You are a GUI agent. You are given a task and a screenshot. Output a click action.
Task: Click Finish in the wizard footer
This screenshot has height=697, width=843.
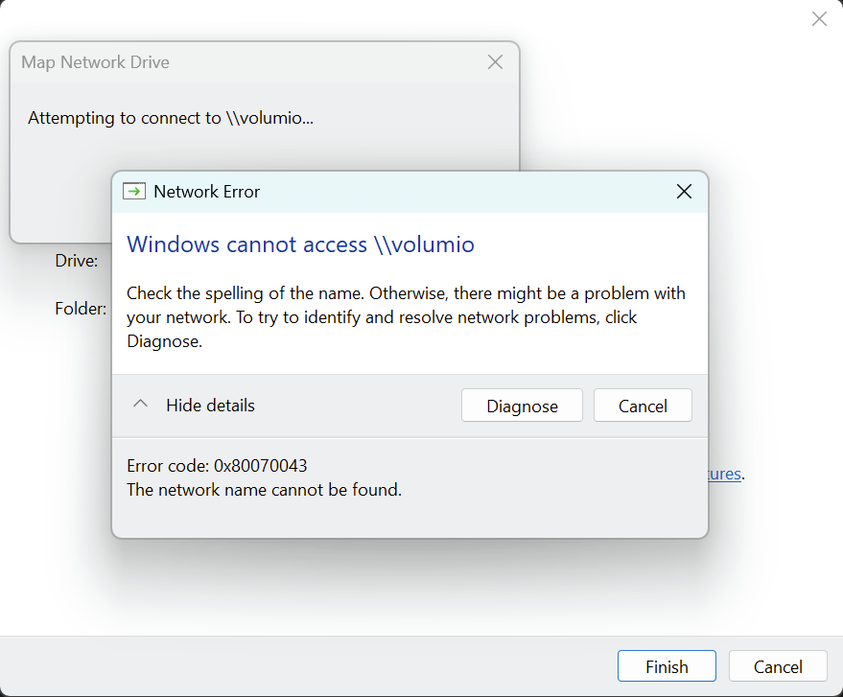coord(667,666)
